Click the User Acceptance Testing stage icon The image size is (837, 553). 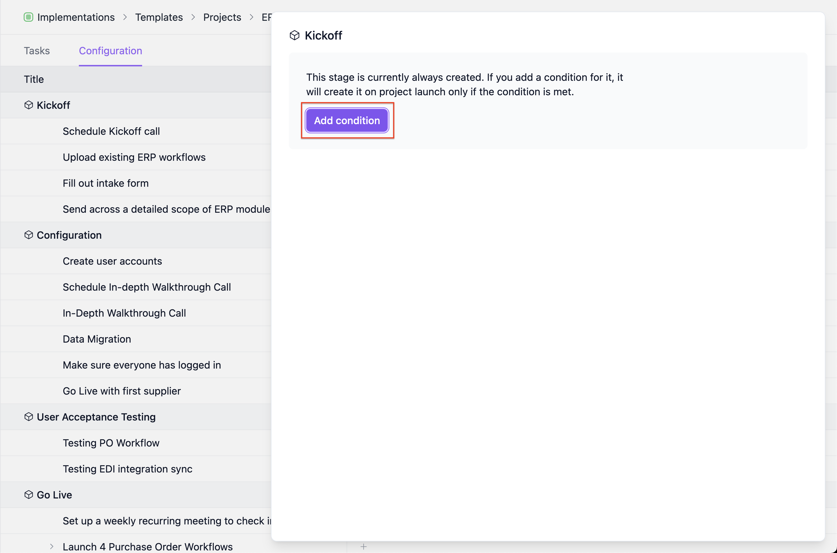coord(29,417)
